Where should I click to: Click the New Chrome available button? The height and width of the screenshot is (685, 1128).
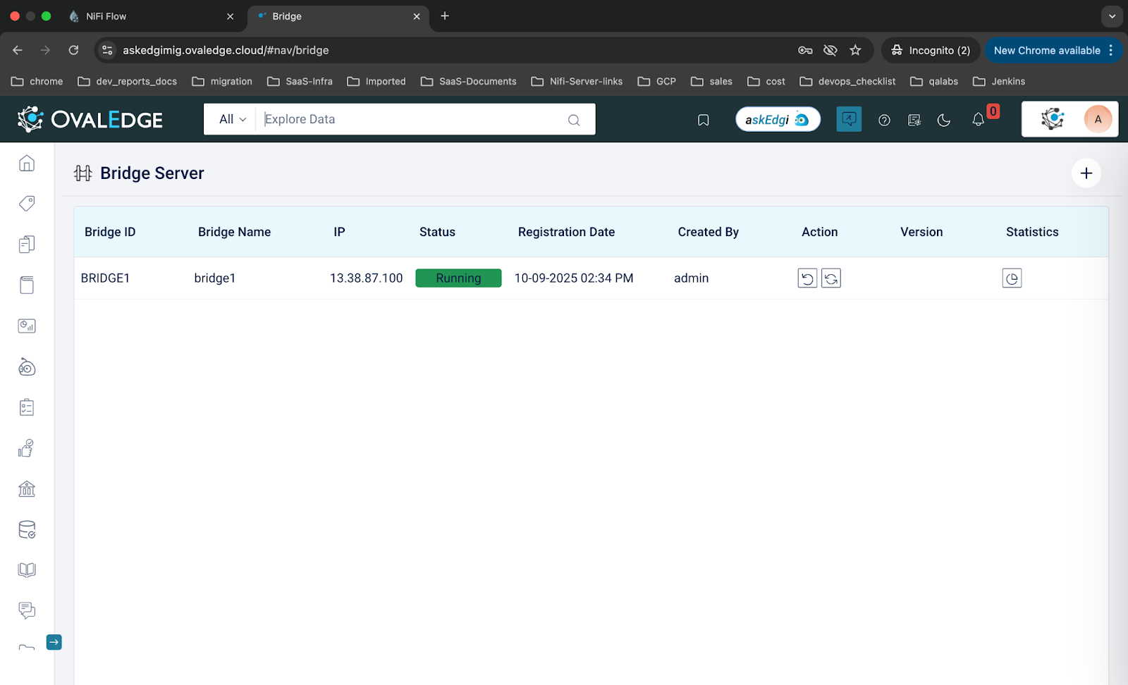1046,50
